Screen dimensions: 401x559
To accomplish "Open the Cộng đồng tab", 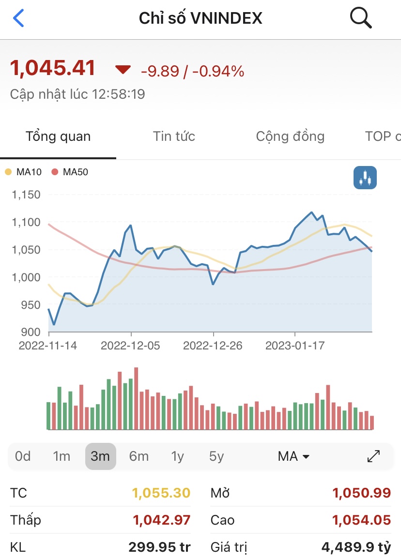I will pyautogui.click(x=290, y=136).
